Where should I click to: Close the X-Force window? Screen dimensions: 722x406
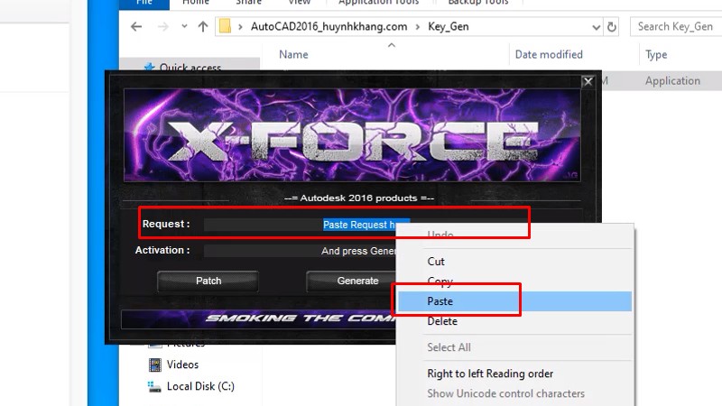click(588, 81)
